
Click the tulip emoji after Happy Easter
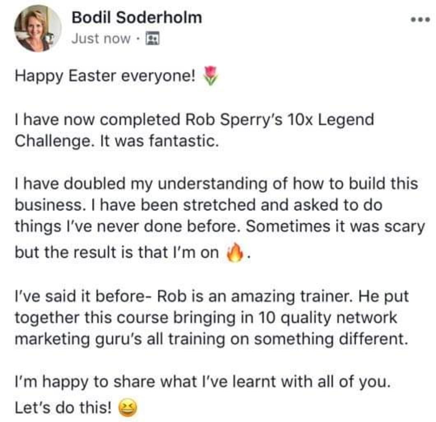click(210, 77)
